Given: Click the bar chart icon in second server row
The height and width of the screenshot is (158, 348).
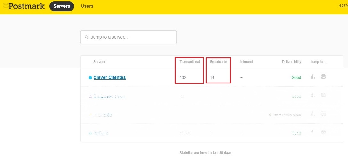Looking at the screenshot, I should point(313,95).
